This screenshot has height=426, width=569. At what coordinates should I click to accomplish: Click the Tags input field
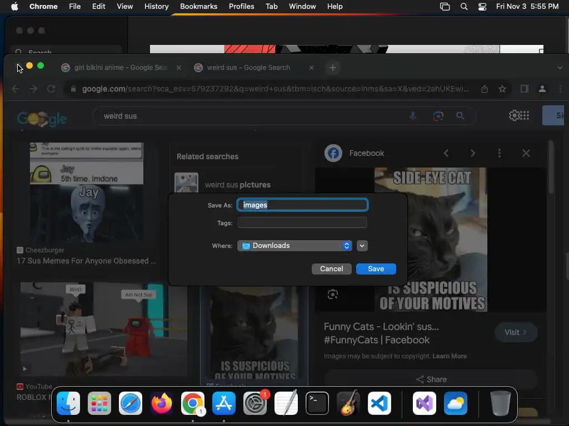tap(302, 222)
